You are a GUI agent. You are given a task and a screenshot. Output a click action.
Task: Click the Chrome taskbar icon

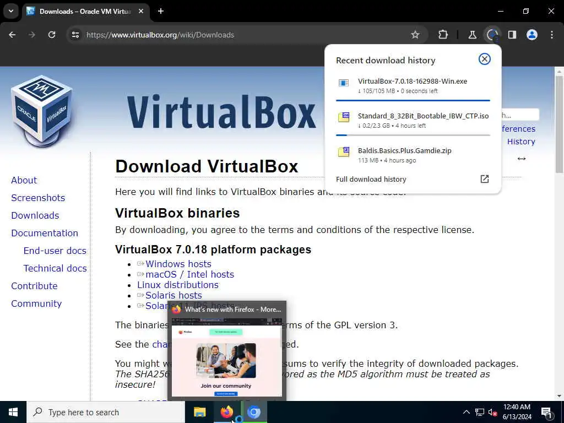tap(254, 412)
